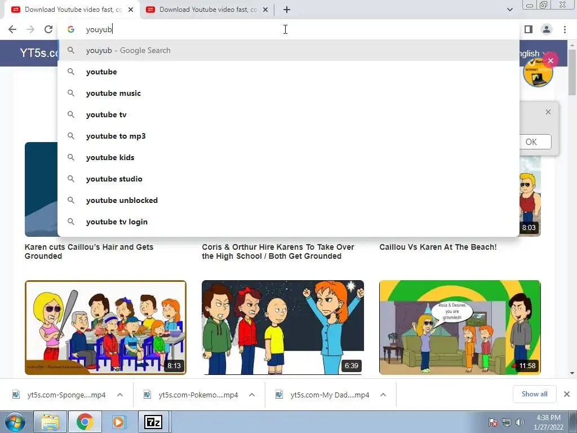
Task: Open 'Caillou Vs Karen At The Beach!' title
Action: tap(438, 247)
